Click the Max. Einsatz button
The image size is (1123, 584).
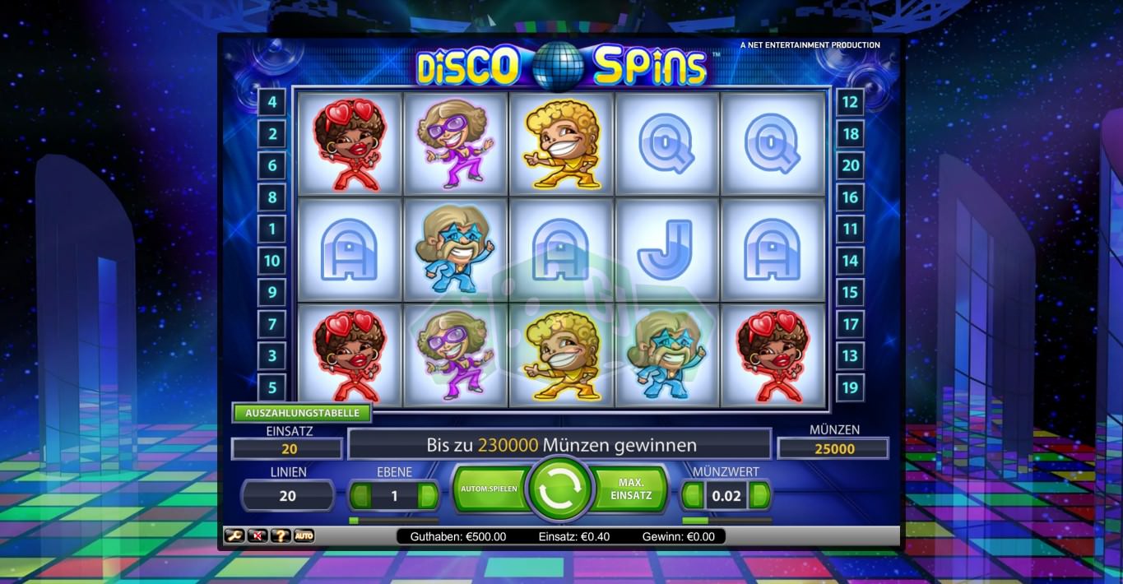click(630, 489)
